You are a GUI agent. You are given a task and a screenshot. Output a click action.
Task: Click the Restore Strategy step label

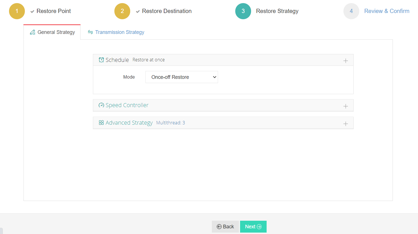[277, 11]
